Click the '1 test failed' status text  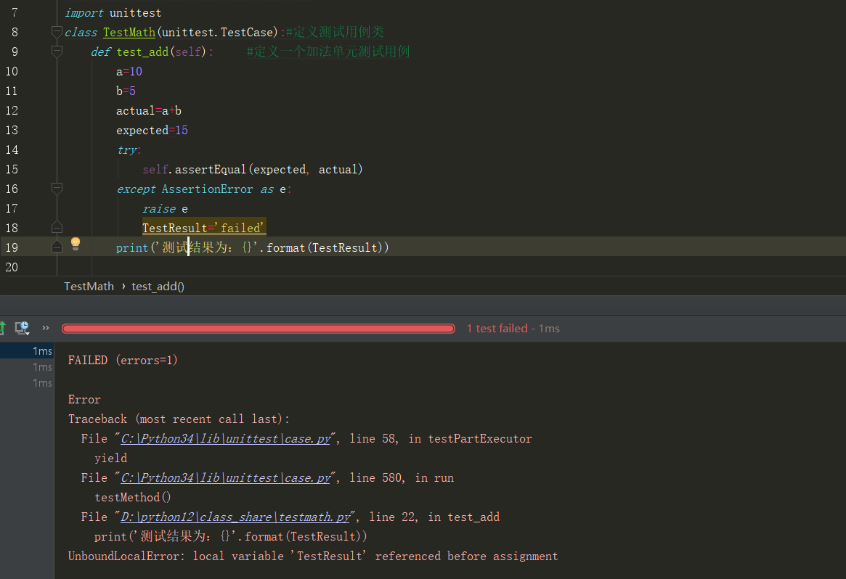click(513, 329)
